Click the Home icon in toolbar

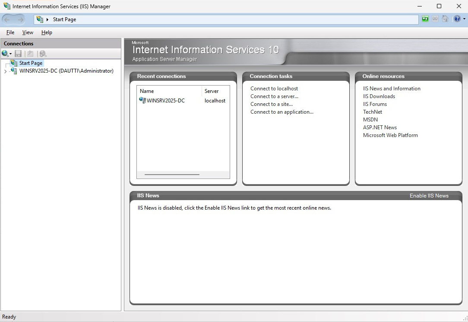(x=445, y=19)
